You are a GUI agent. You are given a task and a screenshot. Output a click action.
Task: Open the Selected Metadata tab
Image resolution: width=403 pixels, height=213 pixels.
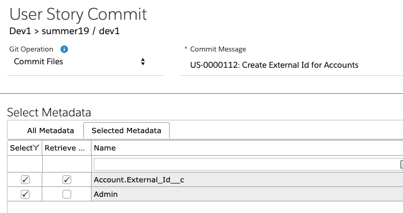coord(126,131)
